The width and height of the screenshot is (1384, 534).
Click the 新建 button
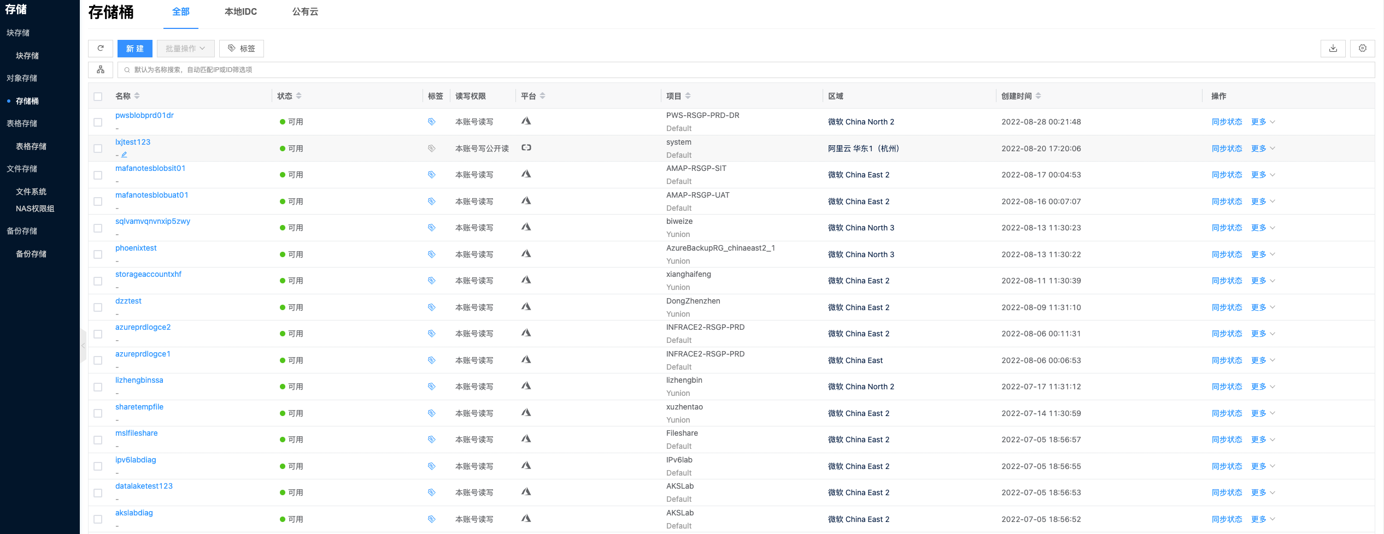[135, 49]
